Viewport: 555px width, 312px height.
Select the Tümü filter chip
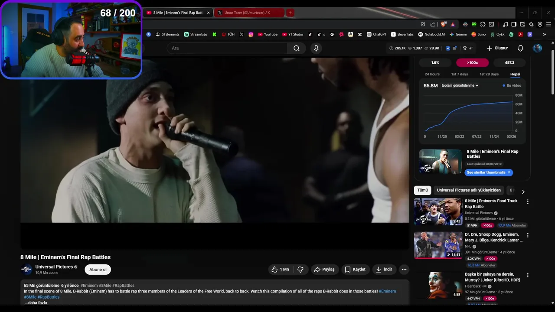[422, 190]
